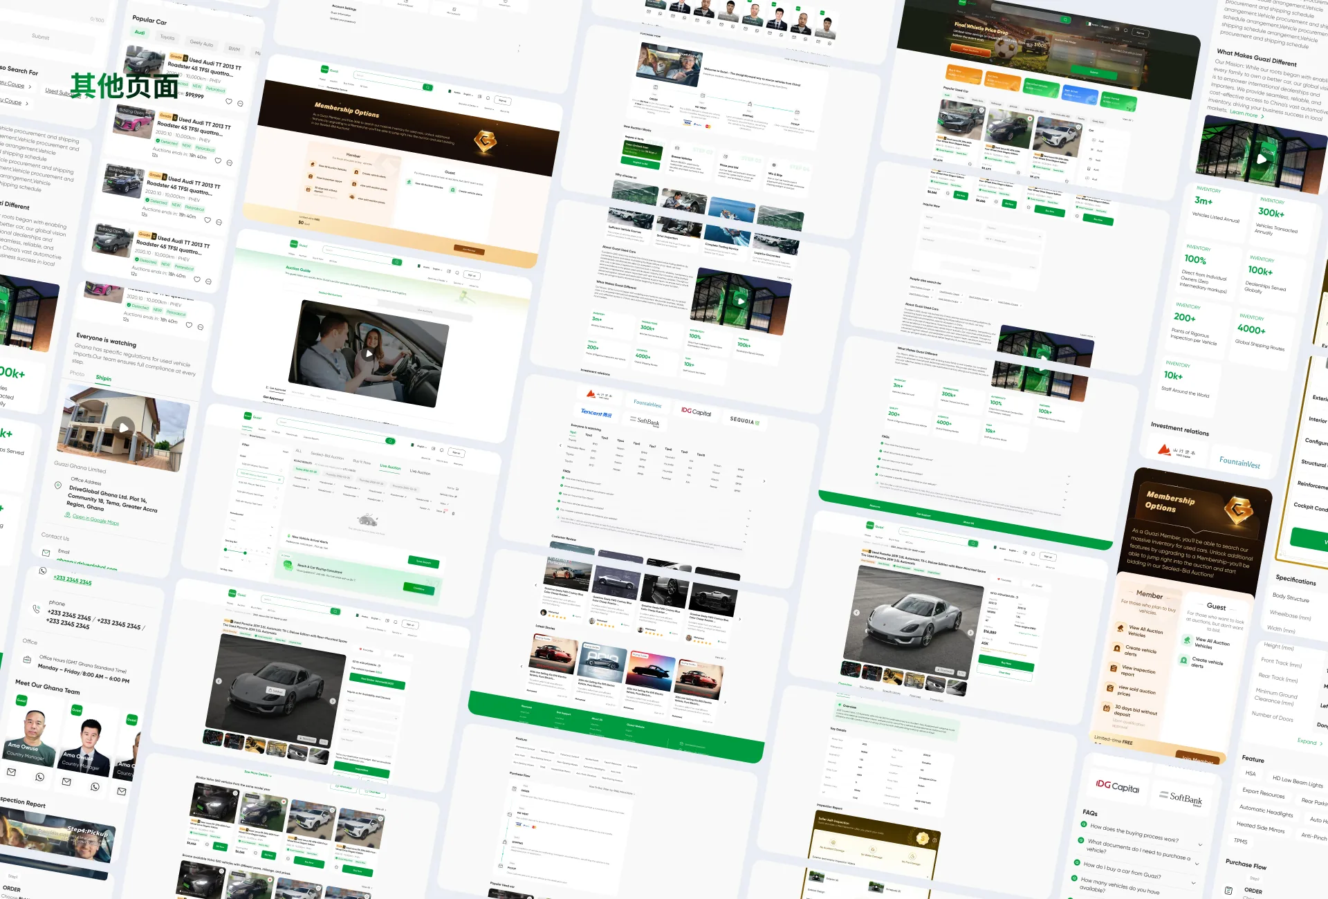Click the search button on the silver Porsche detail page
Viewport: 1328px width, 899px height.
pos(972,544)
